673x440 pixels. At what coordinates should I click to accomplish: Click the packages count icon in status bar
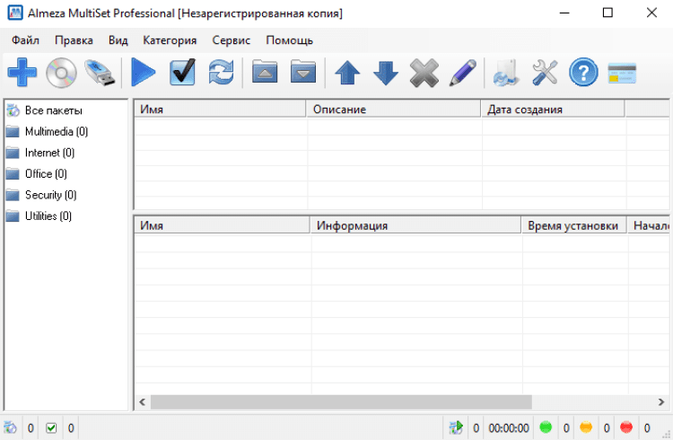coord(10,427)
